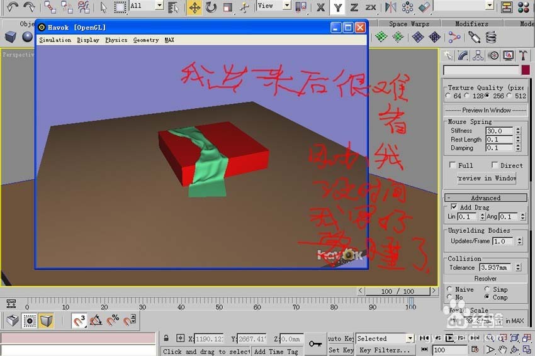The width and height of the screenshot is (535, 356).
Task: Click the dashpot icon in reactor toolbar
Action: [475, 37]
